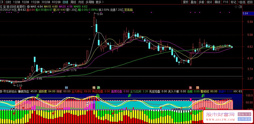Select the 周线 weekly period tab

[x=73, y=2]
